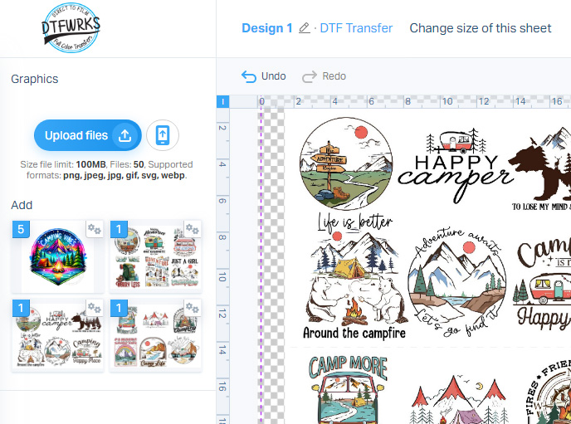Add the Happy Camper collage thumbnail
Image resolution: width=571 pixels, height=424 pixels.
(x=57, y=336)
